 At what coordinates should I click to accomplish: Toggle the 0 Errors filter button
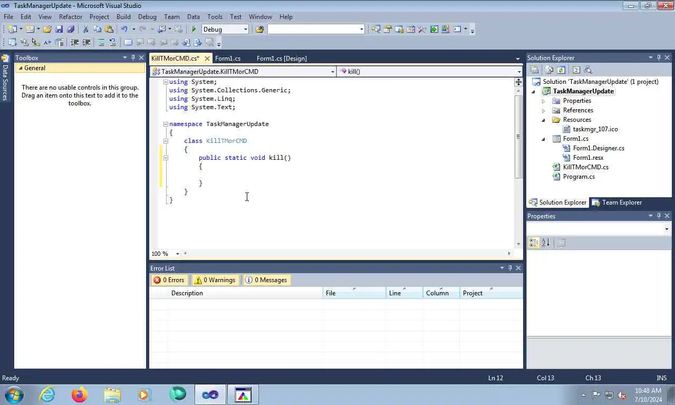click(x=169, y=280)
